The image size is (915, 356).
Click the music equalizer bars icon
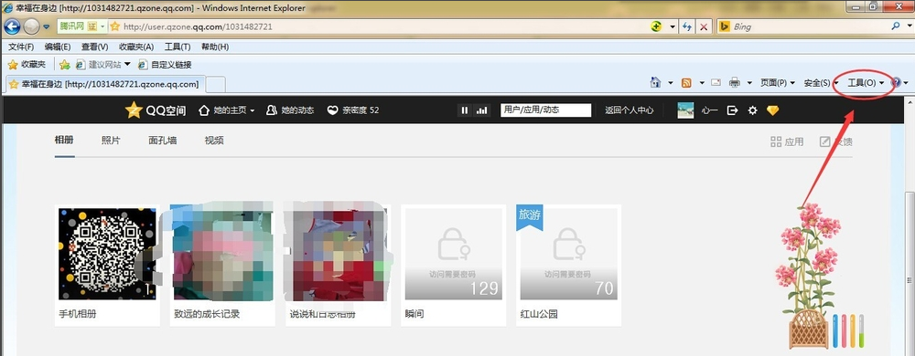coord(481,110)
